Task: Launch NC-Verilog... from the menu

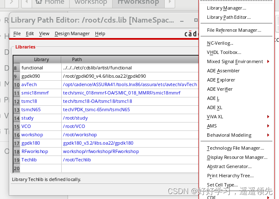Action: pyautogui.click(x=220, y=43)
